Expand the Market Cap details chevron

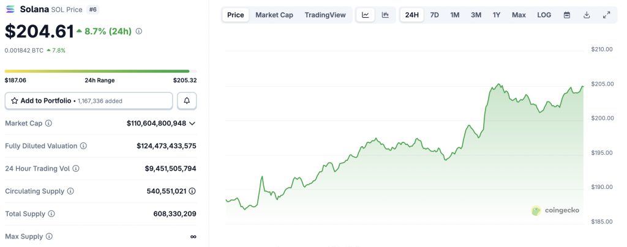pos(192,123)
